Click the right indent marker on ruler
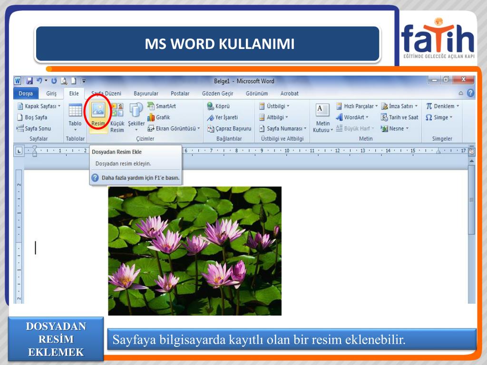The width and height of the screenshot is (487, 365). [x=438, y=152]
